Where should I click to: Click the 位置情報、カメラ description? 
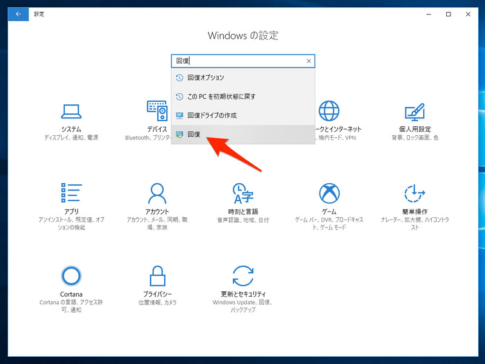click(157, 302)
